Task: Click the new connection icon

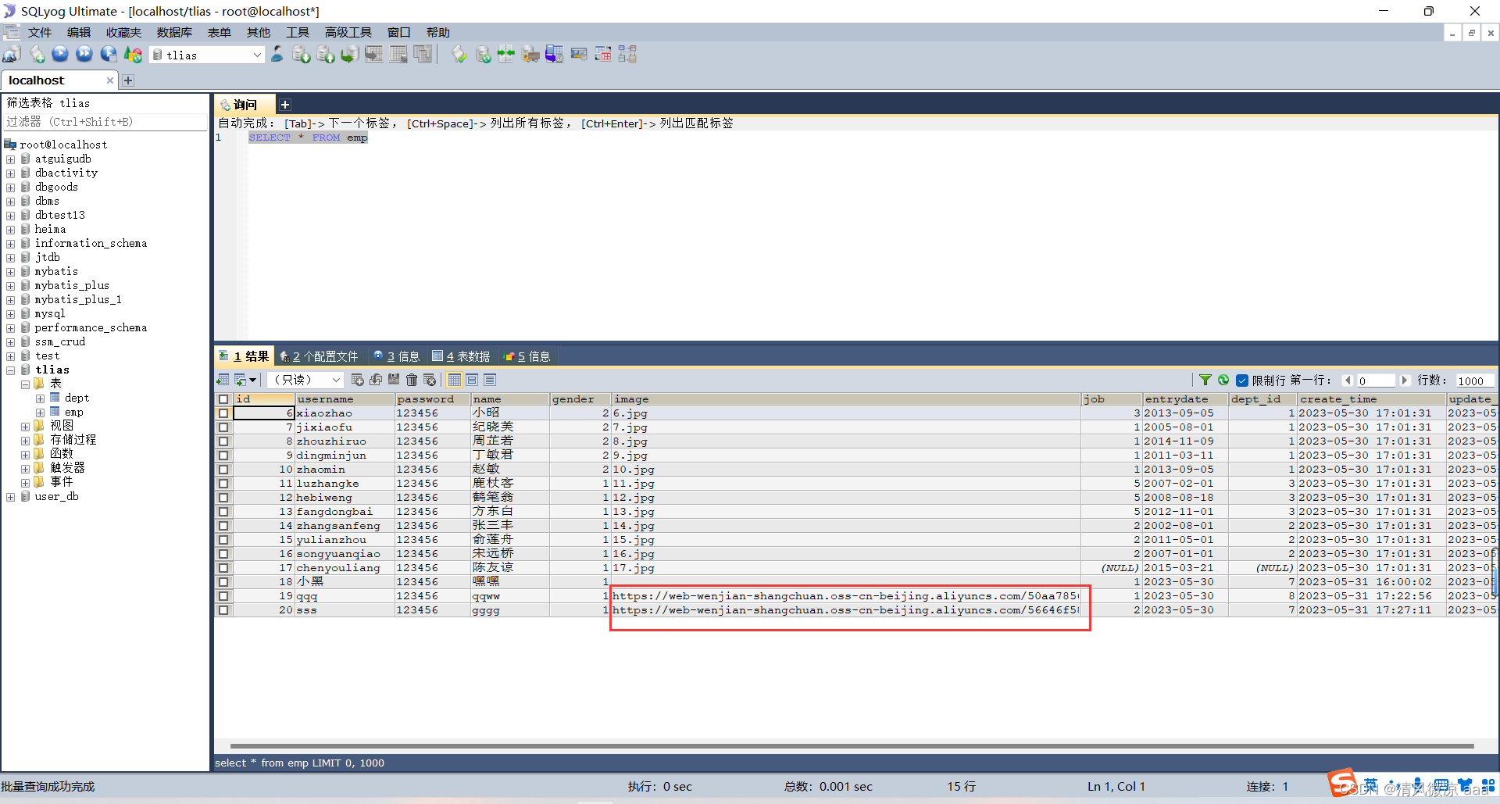Action: [x=12, y=55]
